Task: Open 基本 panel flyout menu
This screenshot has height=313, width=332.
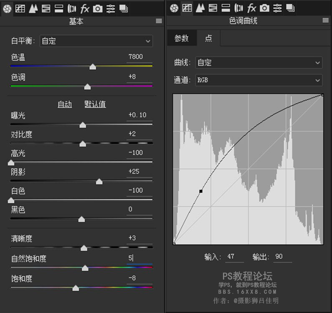Action: 159,21
